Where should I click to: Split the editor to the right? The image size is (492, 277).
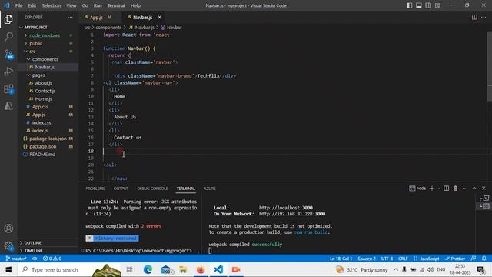coord(474,17)
